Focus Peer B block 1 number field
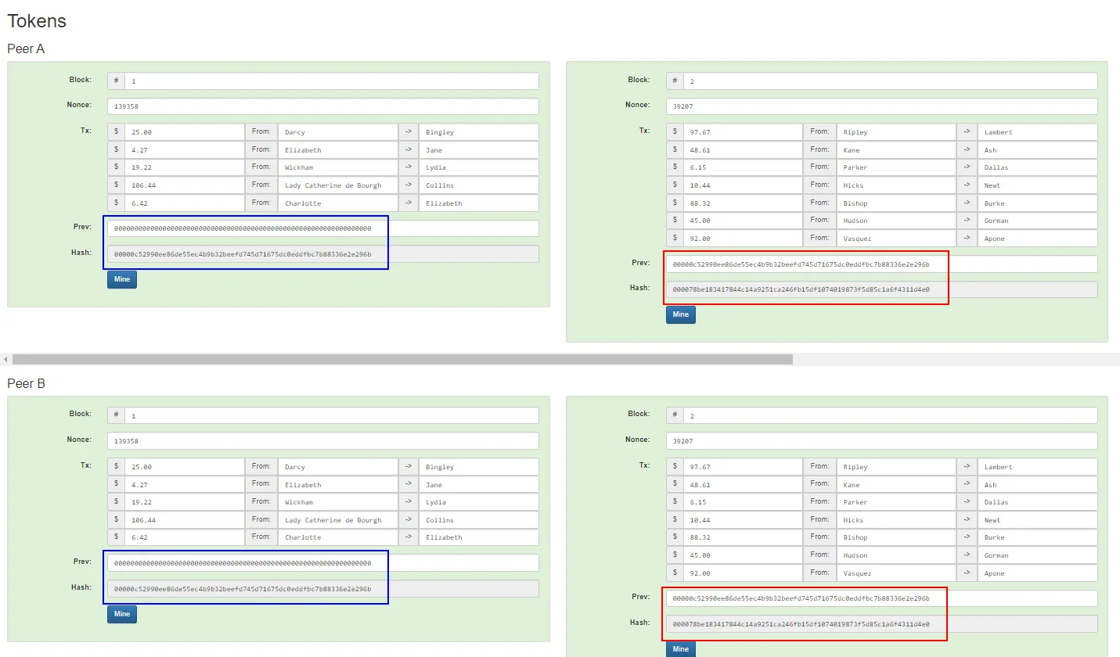 coord(332,415)
